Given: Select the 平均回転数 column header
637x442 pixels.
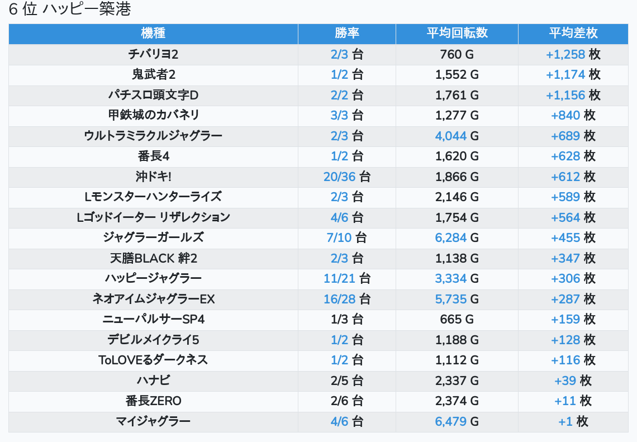Looking at the screenshot, I should click(x=457, y=33).
